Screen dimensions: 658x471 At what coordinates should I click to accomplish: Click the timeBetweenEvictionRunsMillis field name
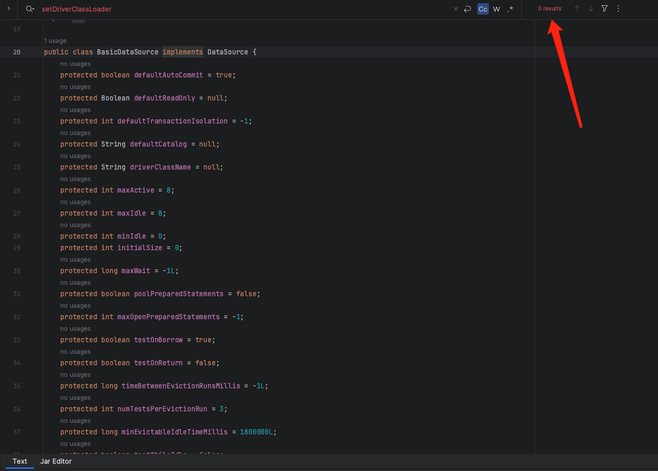pyautogui.click(x=181, y=386)
